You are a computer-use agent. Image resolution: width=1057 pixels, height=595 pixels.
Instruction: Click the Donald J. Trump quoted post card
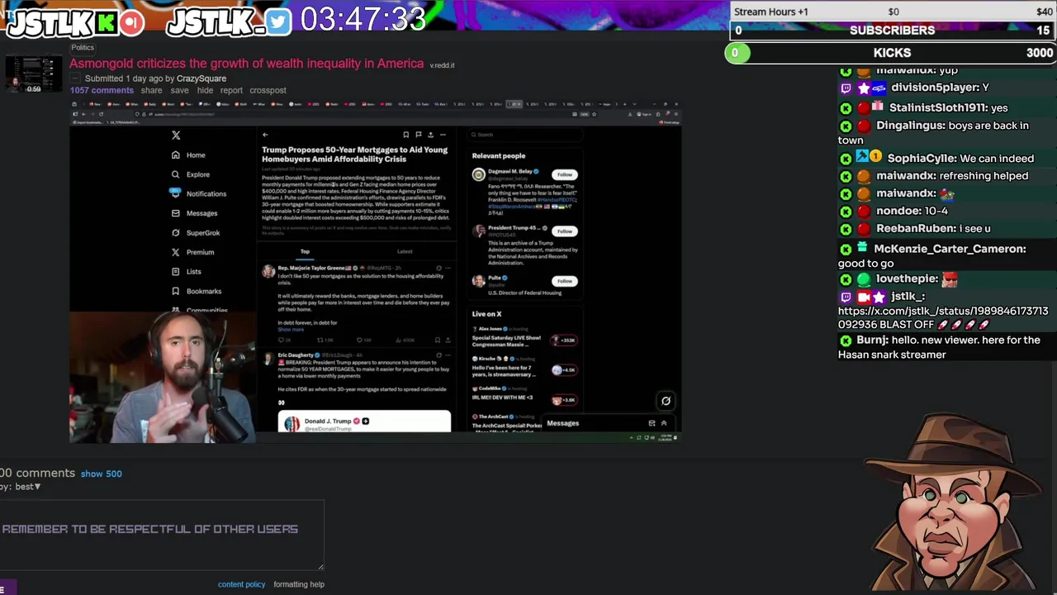pyautogui.click(x=364, y=421)
